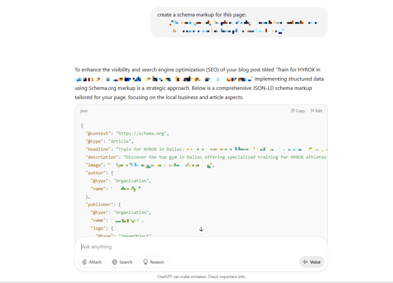The height and width of the screenshot is (283, 393).
Task: Activate Voice conversation mode
Action: pos(312,262)
